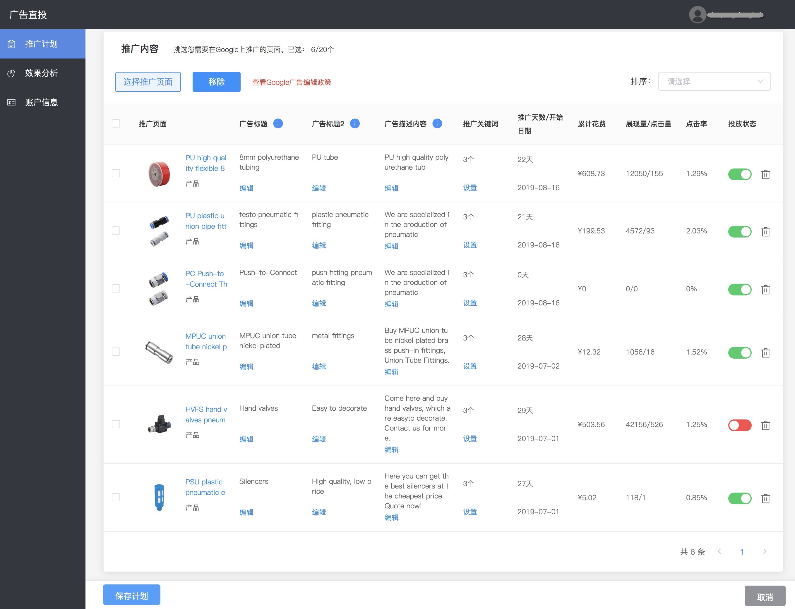This screenshot has height=609, width=795.
Task: Check the select-all header checkbox
Action: pyautogui.click(x=116, y=124)
